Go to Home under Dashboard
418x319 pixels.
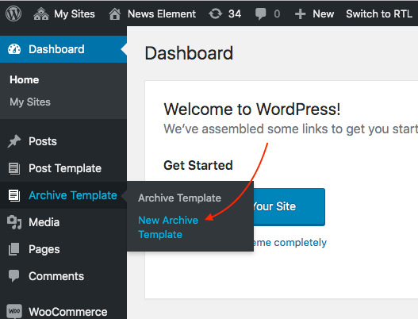25,79
